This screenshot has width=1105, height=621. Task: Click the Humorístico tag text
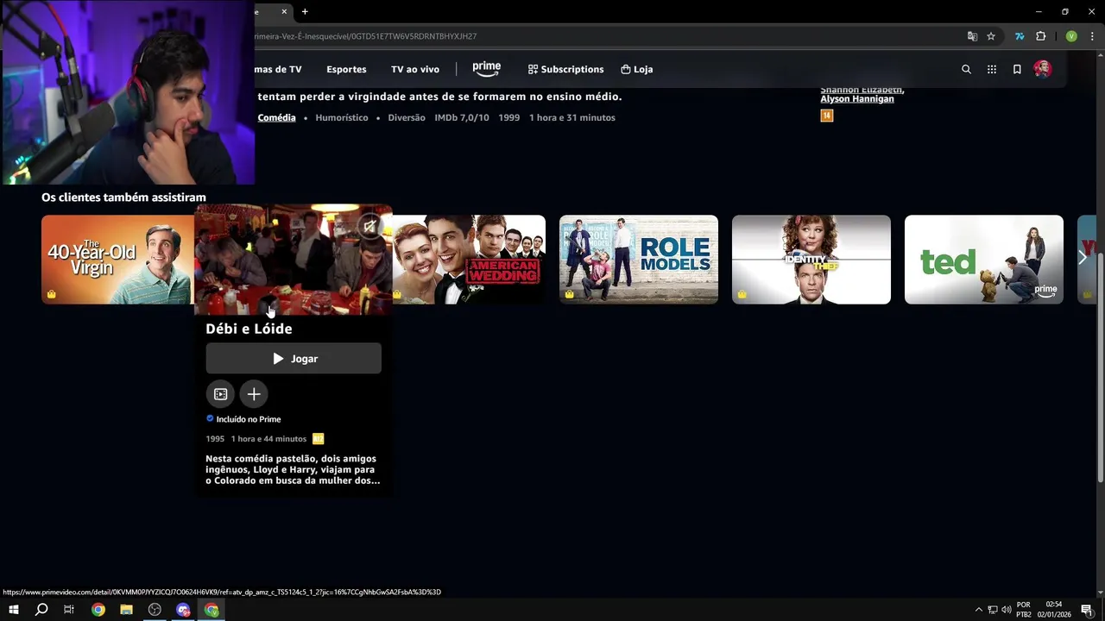click(x=342, y=117)
